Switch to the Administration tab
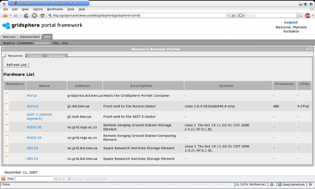The width and height of the screenshot is (315, 189). [30, 37]
